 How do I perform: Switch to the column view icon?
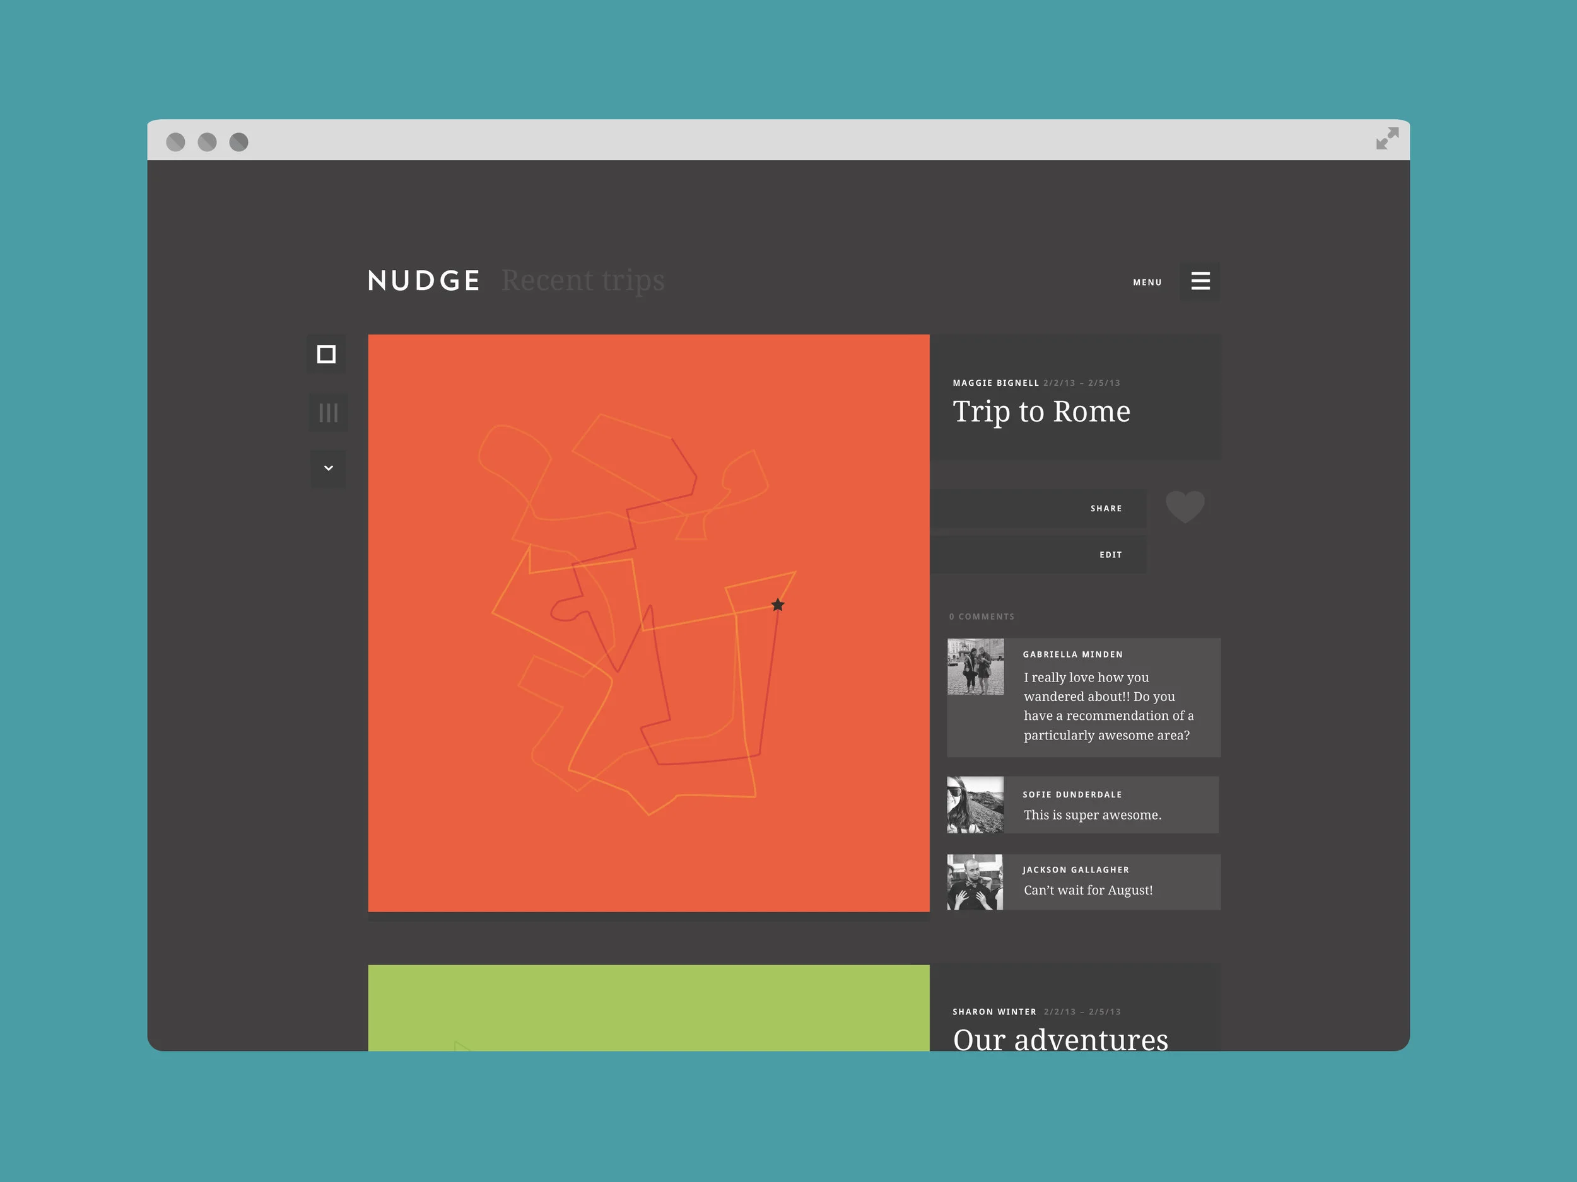point(328,412)
